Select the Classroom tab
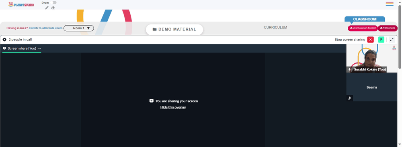This screenshot has height=147, width=402. pyautogui.click(x=365, y=19)
